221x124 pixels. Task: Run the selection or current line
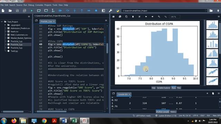coord(53,11)
